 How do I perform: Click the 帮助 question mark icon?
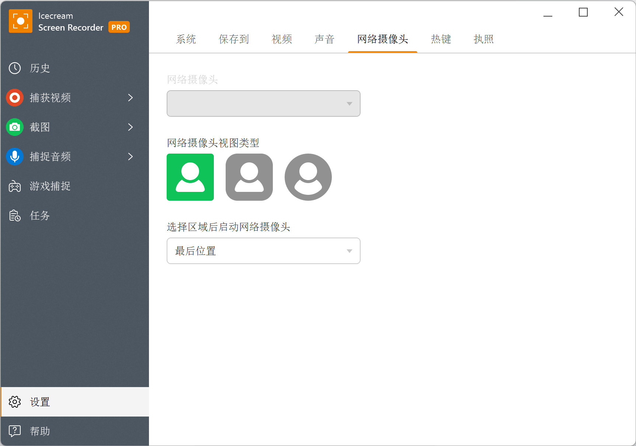click(15, 431)
